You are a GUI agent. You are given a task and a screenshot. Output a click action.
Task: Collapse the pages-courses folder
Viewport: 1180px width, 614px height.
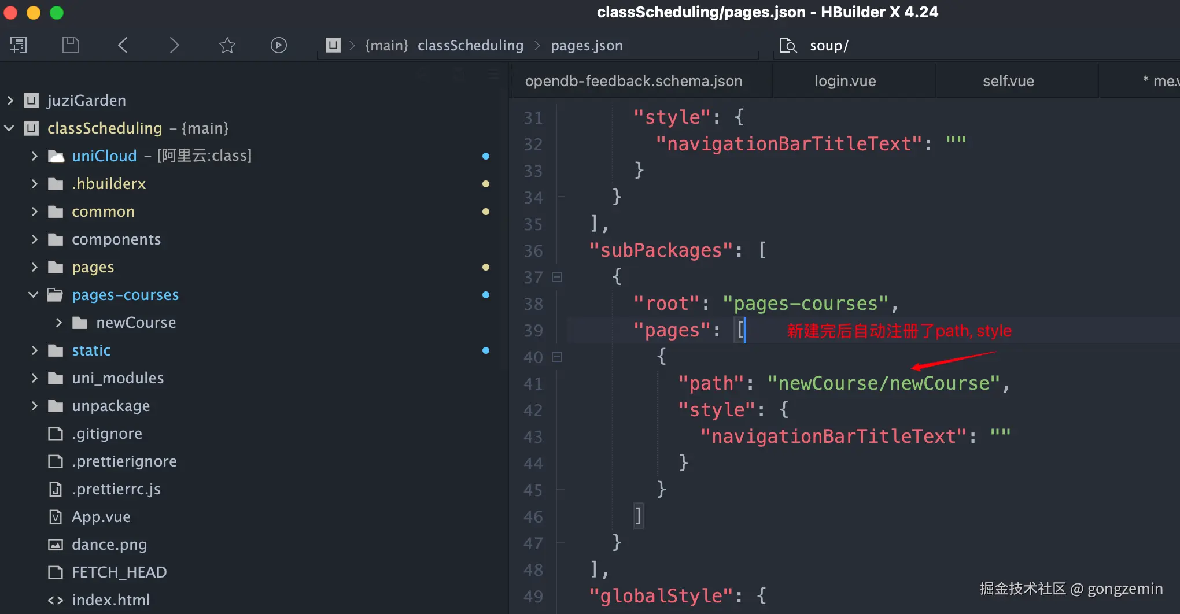point(34,295)
